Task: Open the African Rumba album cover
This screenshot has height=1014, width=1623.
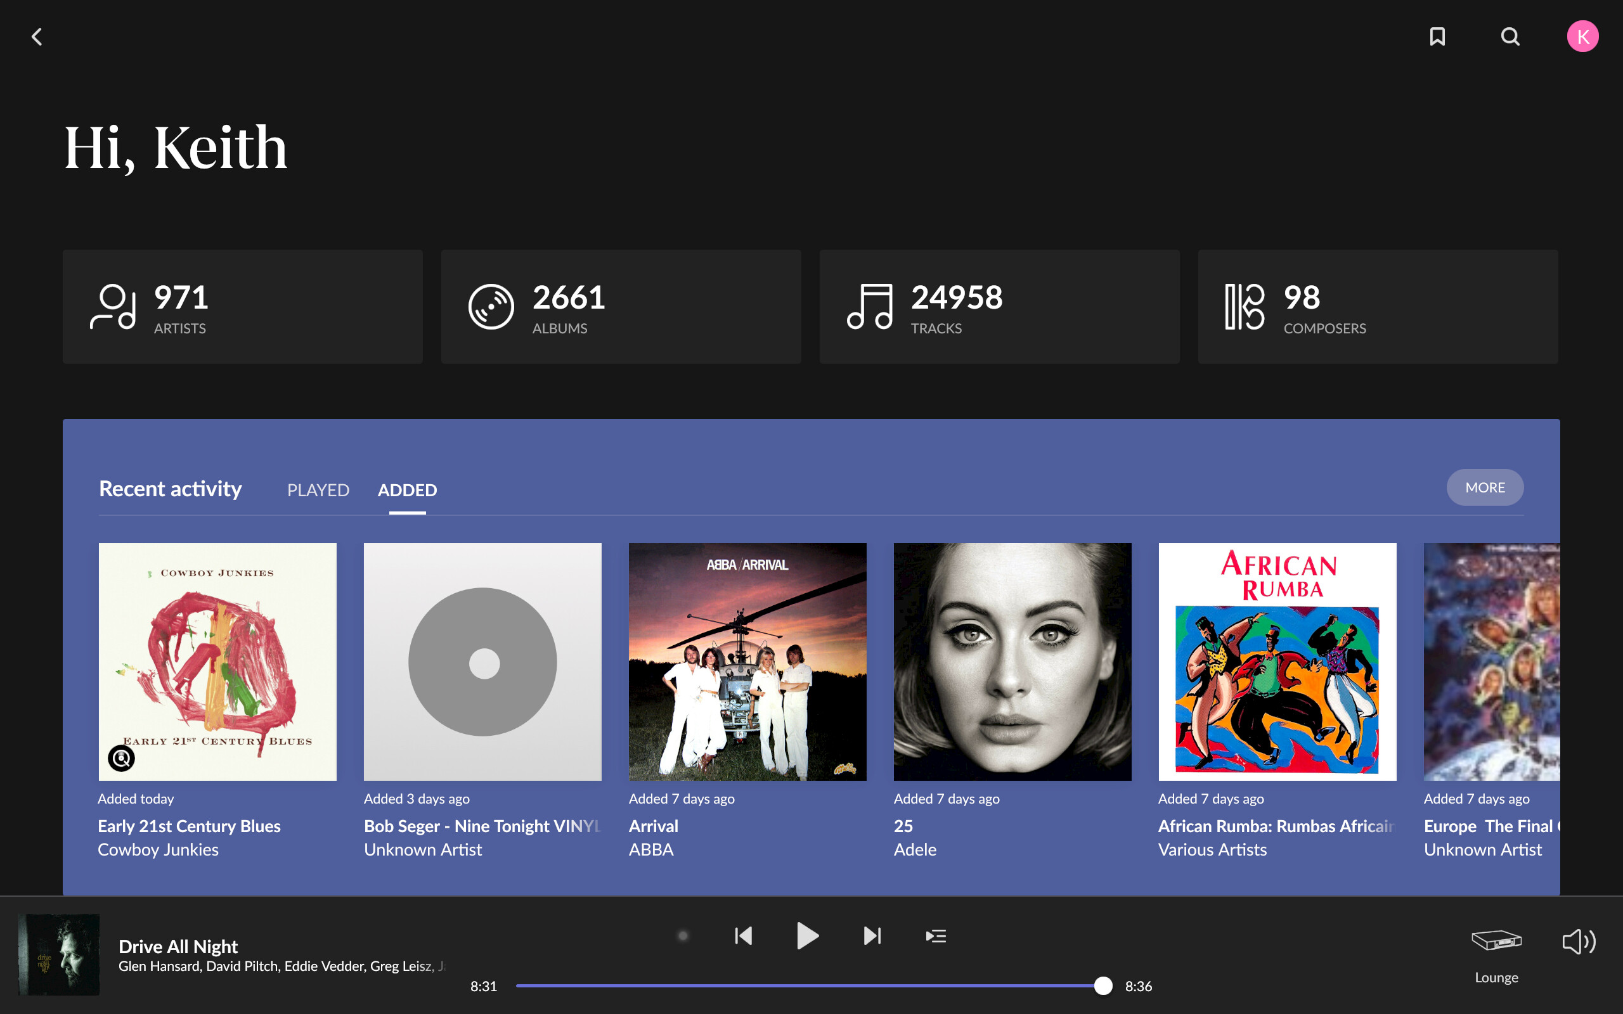Action: (x=1277, y=662)
